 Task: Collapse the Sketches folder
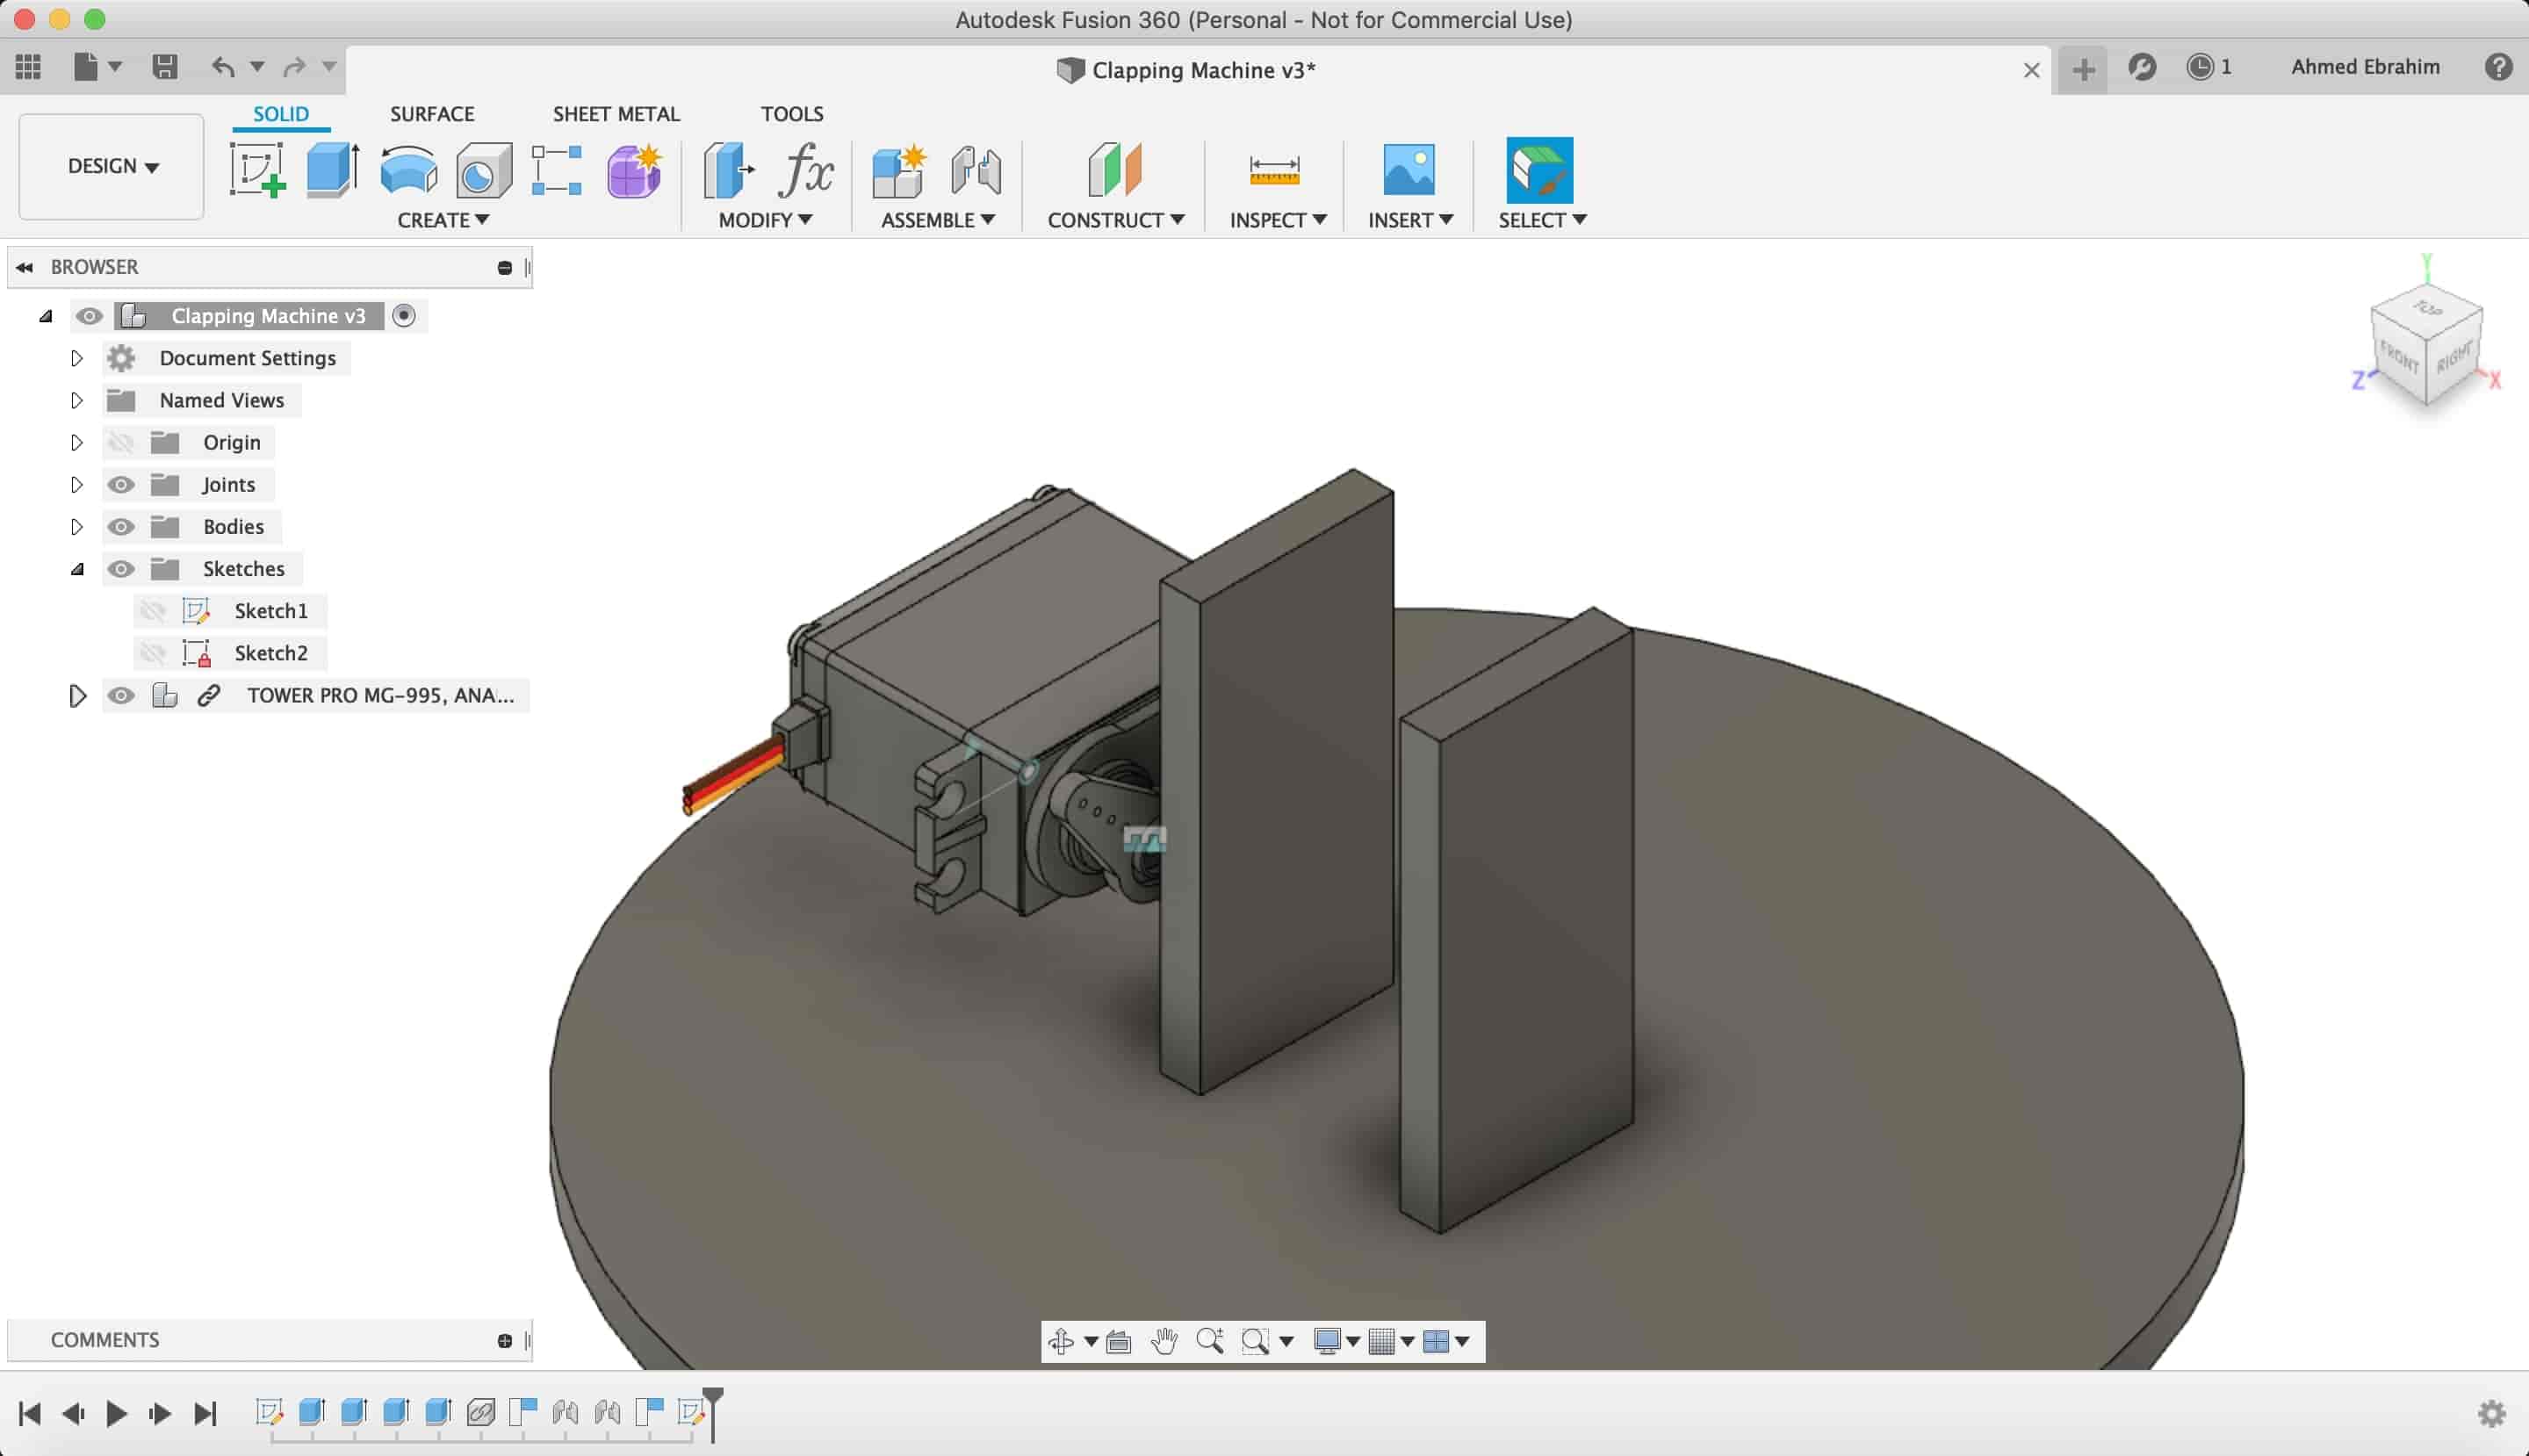tap(77, 569)
